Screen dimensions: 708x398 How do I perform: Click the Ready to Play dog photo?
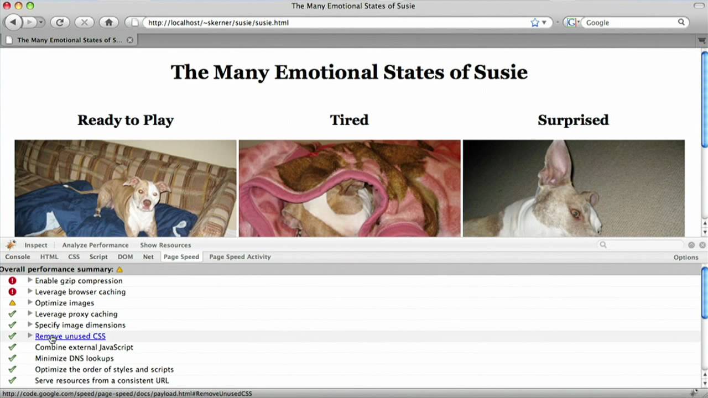(x=126, y=188)
